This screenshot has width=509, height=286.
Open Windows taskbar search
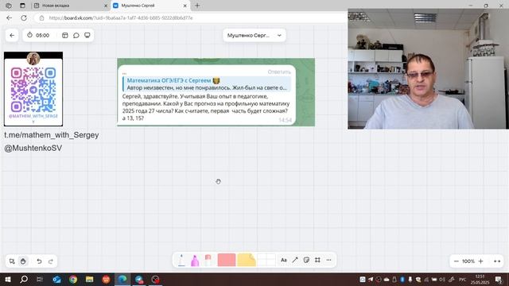24,279
